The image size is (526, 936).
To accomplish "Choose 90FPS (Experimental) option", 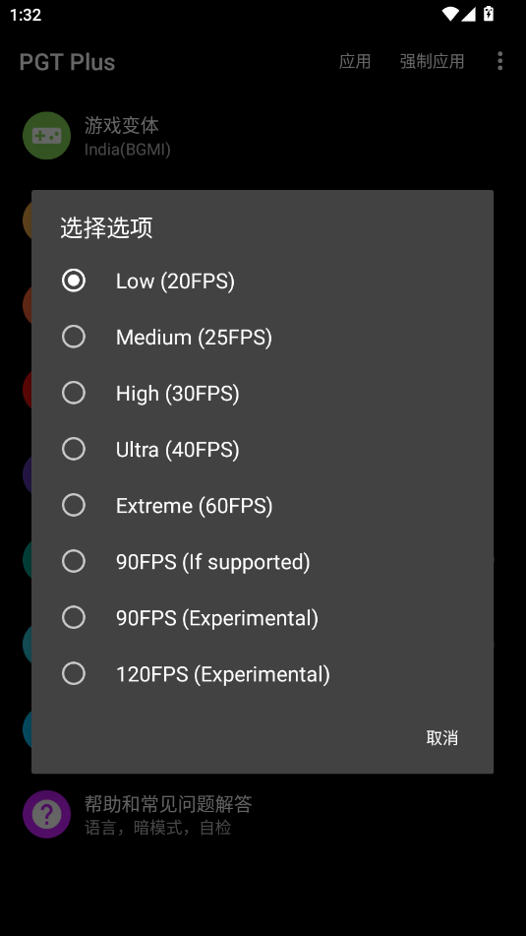I will pos(263,618).
